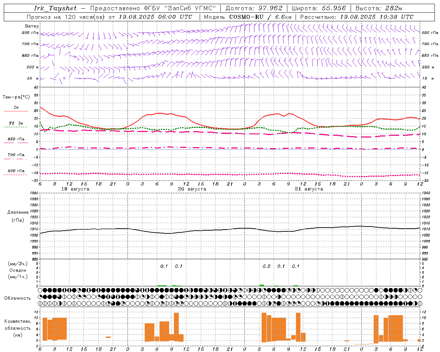Click the Широта: 55.956 value

tap(319, 8)
